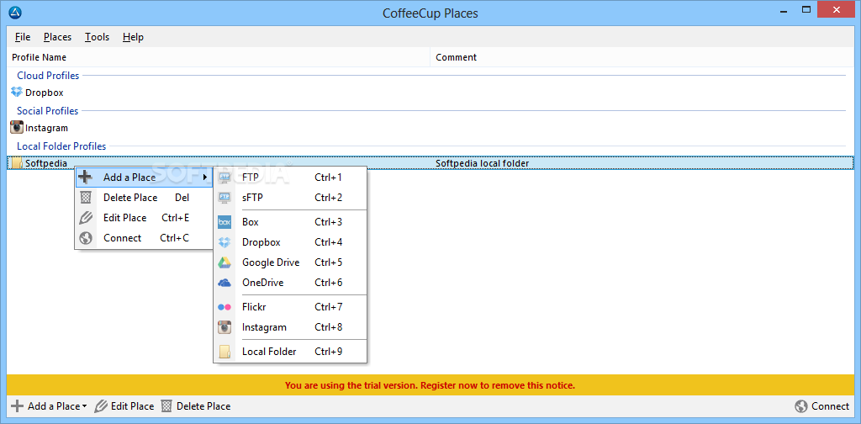Screen dimensions: 861x424
Task: Click the trash icon in bottom toolbar
Action: click(166, 406)
